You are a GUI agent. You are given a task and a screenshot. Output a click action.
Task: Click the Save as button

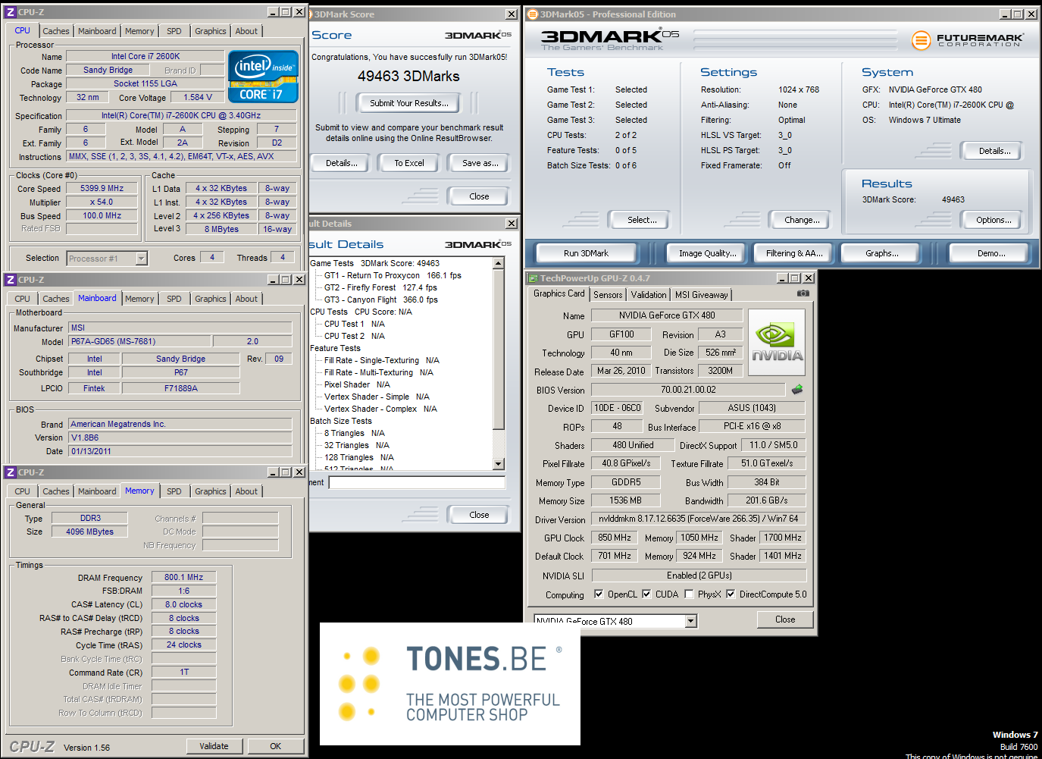tap(480, 163)
